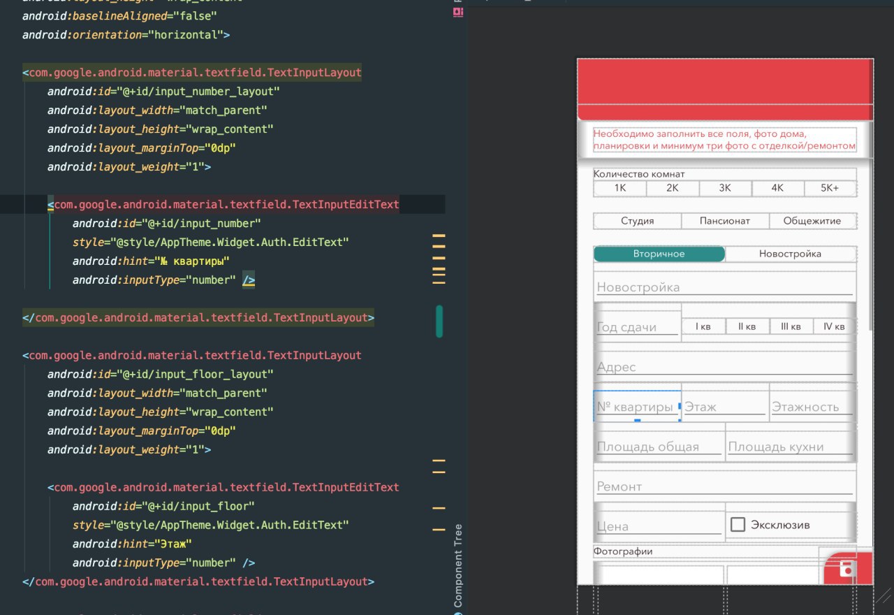Select the 4K room count button
Viewport: 894px width, 615px height.
coord(777,188)
